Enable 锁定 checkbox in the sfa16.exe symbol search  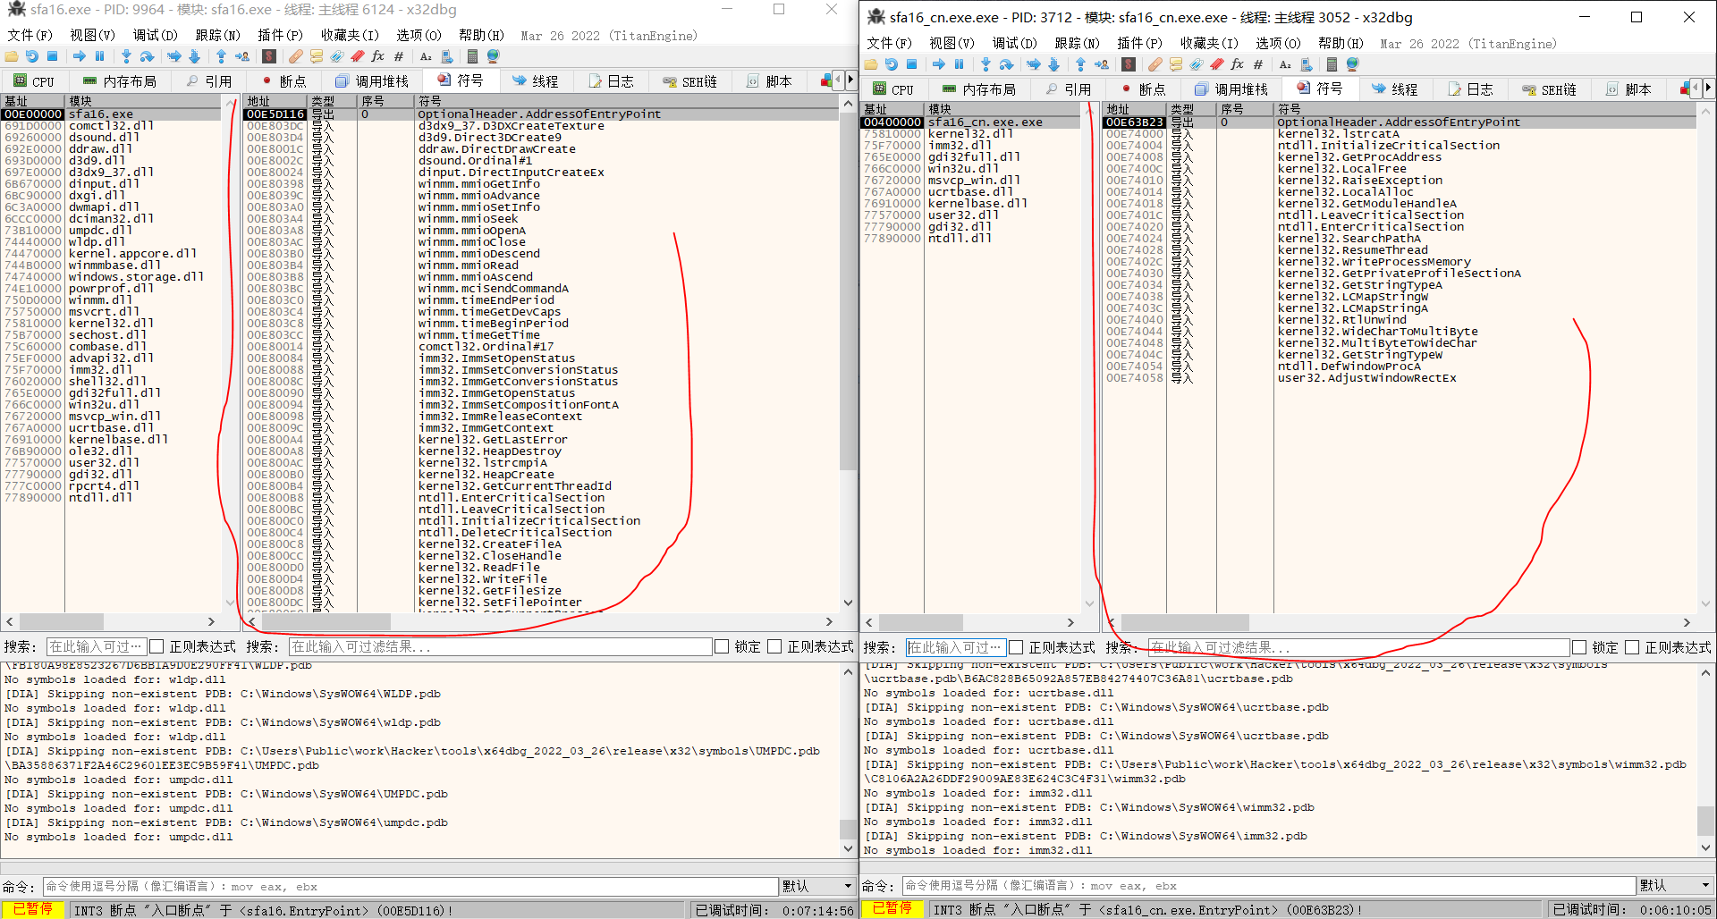tap(722, 646)
